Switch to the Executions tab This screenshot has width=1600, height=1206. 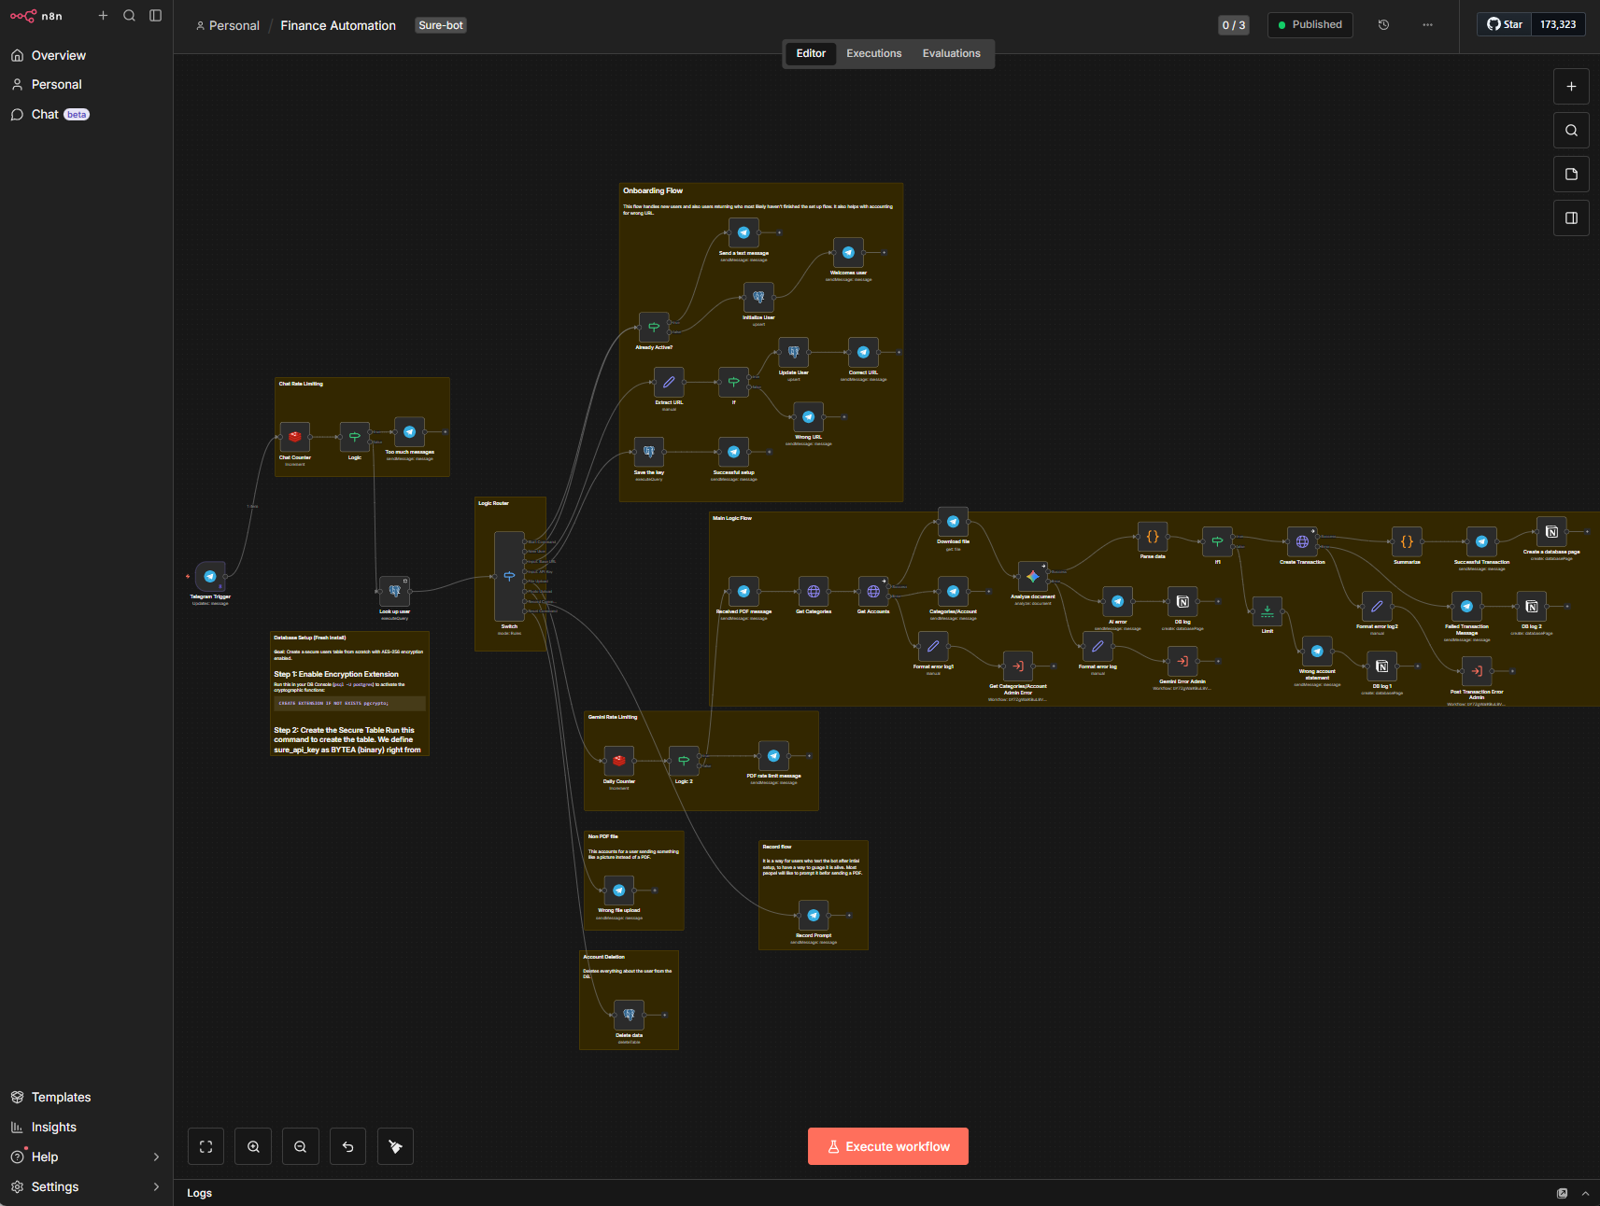[x=873, y=53]
